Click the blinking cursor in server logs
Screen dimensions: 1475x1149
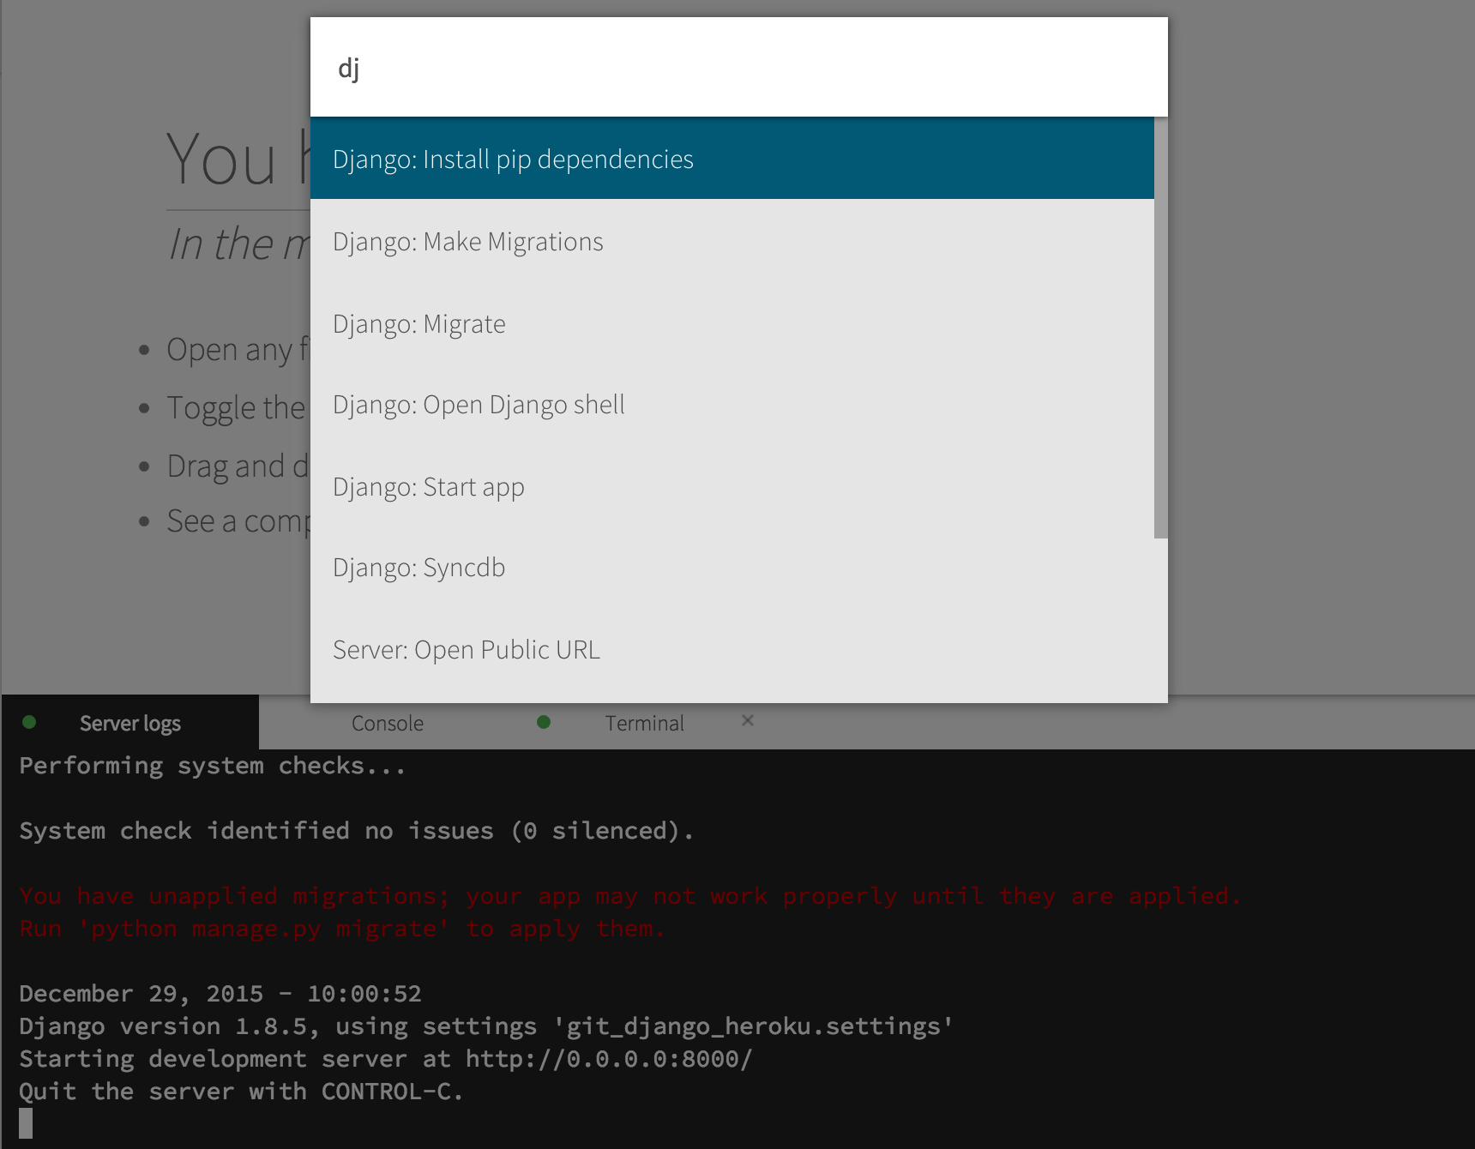26,1123
